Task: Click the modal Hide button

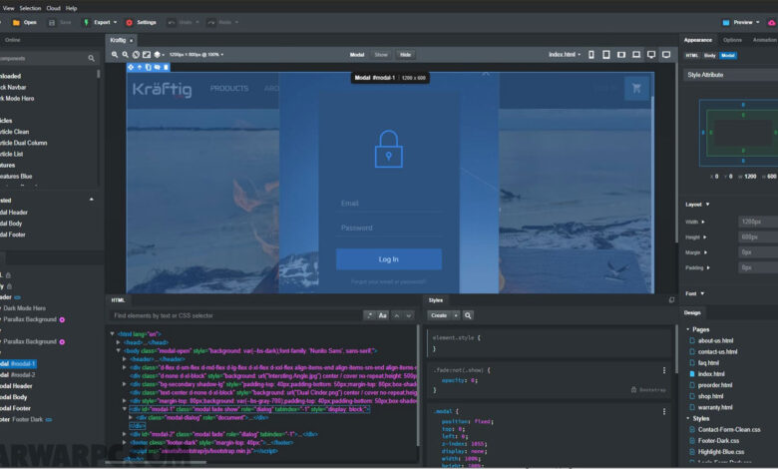Action: point(405,55)
